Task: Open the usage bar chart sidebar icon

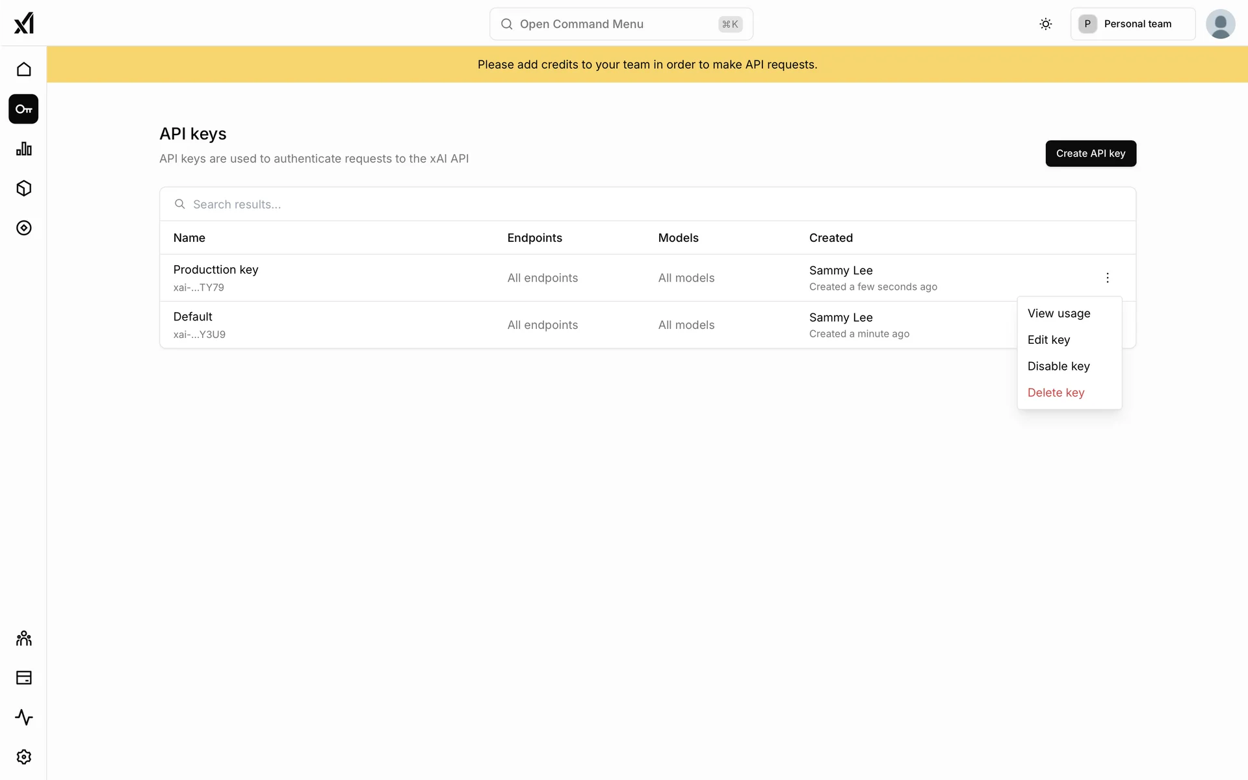Action: click(24, 149)
